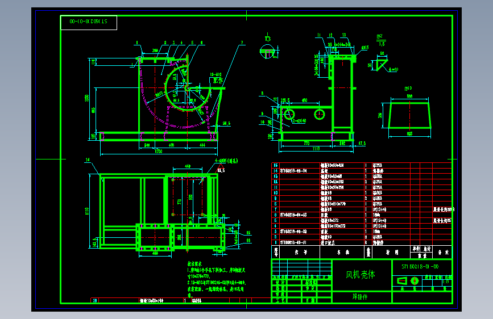Click the 技术要求 heading of the notes

point(194,264)
